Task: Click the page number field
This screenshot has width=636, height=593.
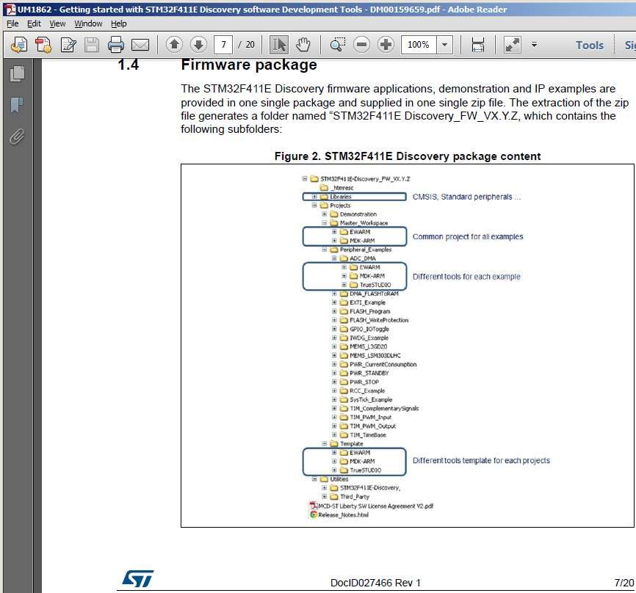Action: click(223, 45)
